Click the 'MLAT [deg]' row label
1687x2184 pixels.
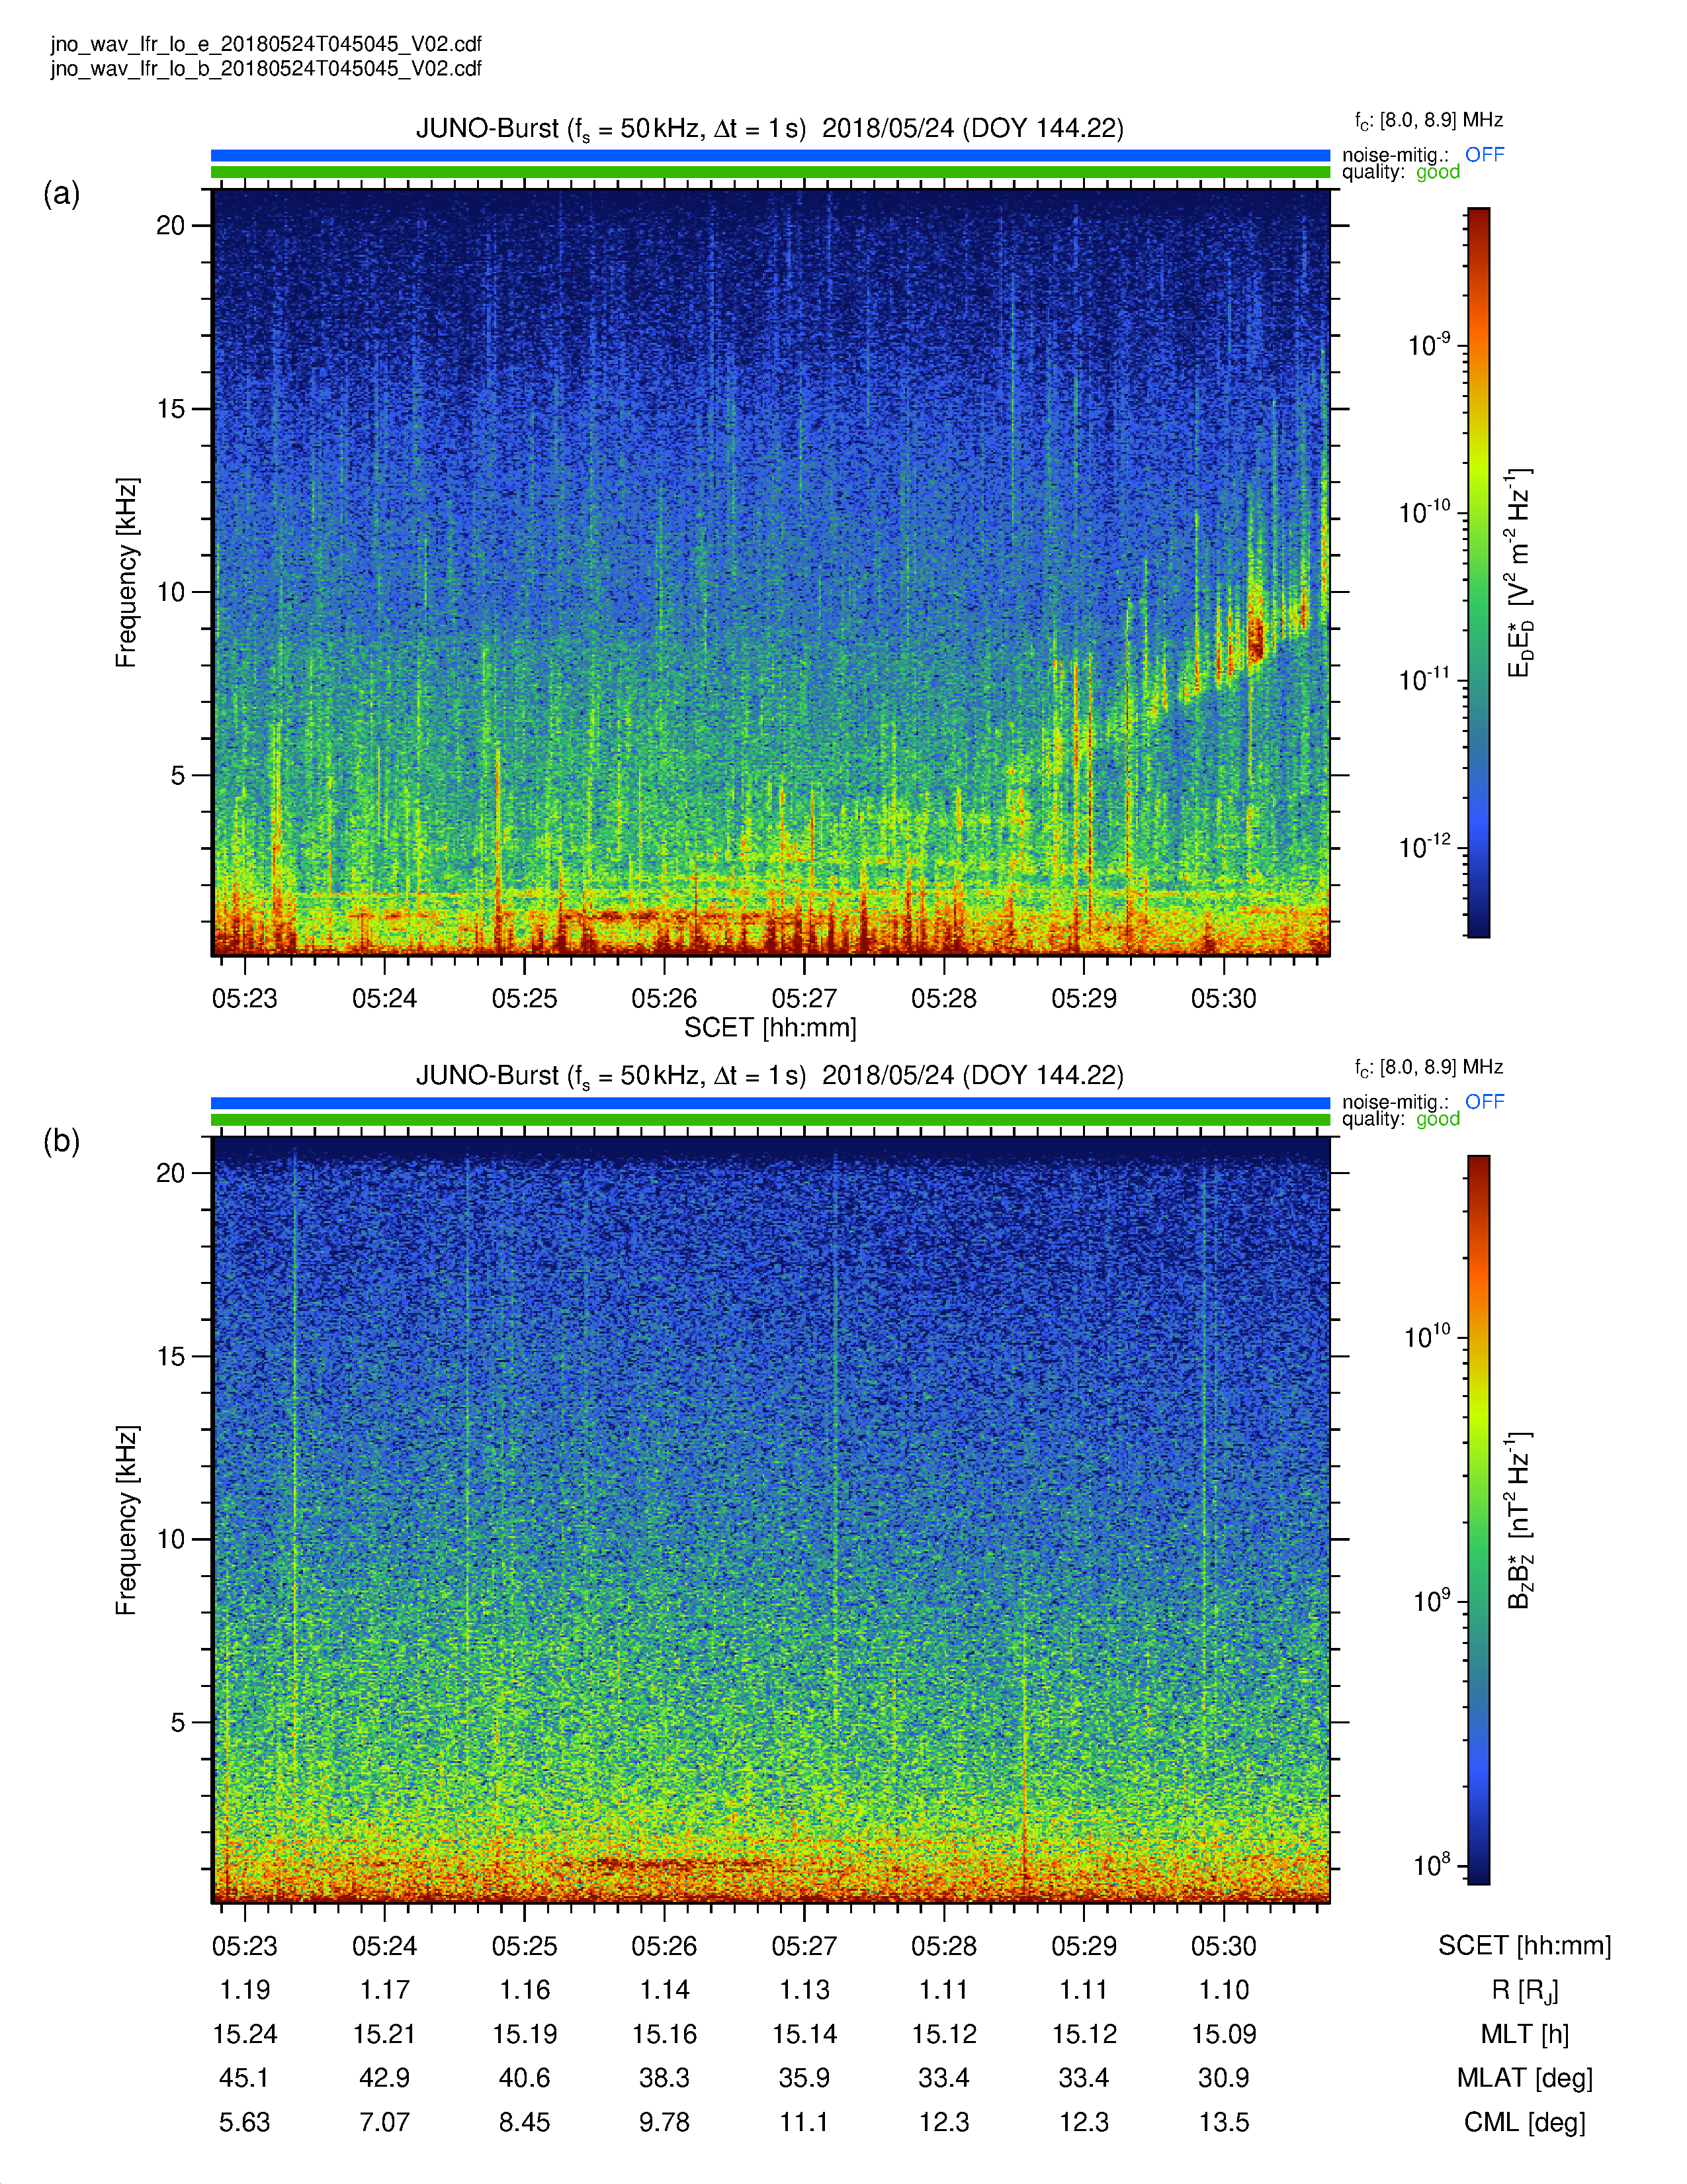[x=1524, y=2078]
